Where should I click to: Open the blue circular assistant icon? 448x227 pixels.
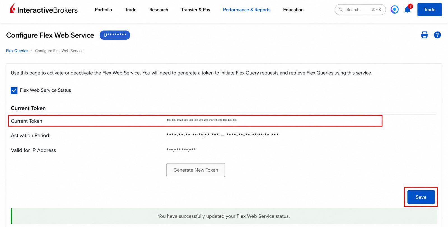pyautogui.click(x=395, y=10)
